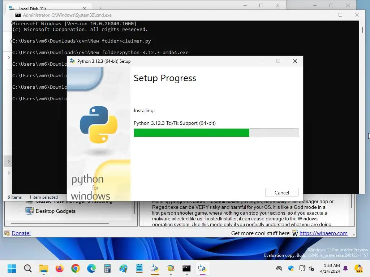Open File Explorer from taskbar

tap(44, 268)
